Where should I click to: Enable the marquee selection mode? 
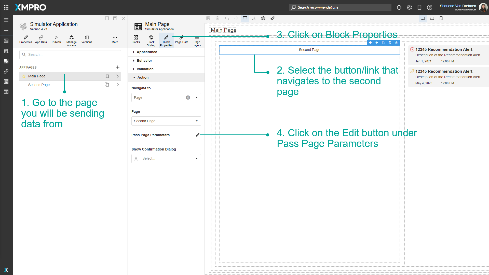click(x=245, y=18)
